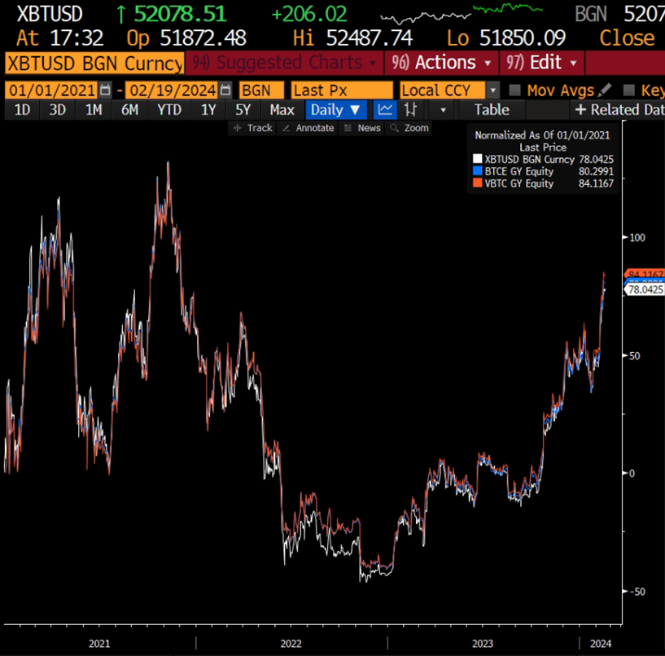This screenshot has width=665, height=656.
Task: Click the Table view button
Action: (x=491, y=110)
